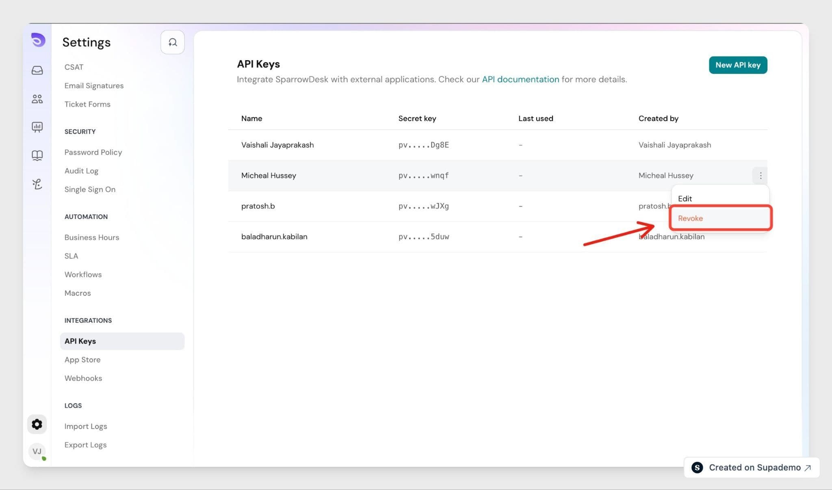Click Micheal Hussey in Created by column
This screenshot has height=490, width=832.
pos(666,176)
